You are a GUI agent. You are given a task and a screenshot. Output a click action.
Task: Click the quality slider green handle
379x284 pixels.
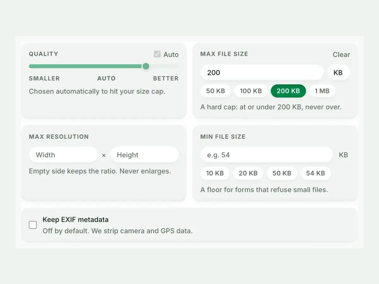(x=146, y=66)
